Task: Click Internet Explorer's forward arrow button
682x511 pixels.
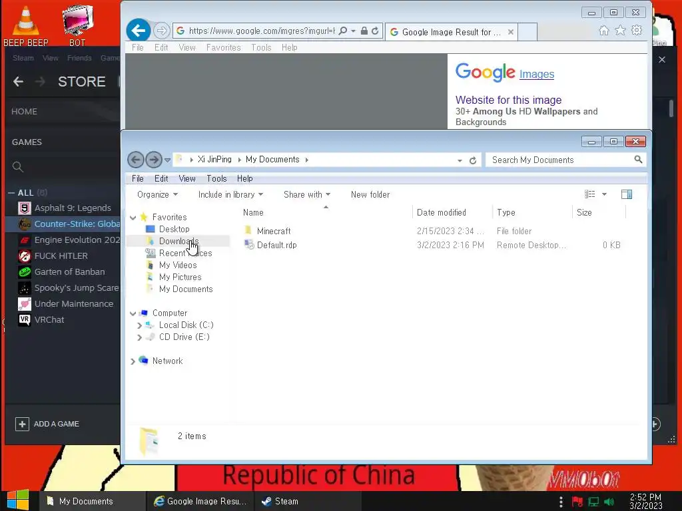Action: (x=161, y=31)
